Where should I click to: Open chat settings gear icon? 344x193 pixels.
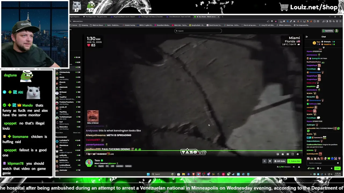pos(331,168)
